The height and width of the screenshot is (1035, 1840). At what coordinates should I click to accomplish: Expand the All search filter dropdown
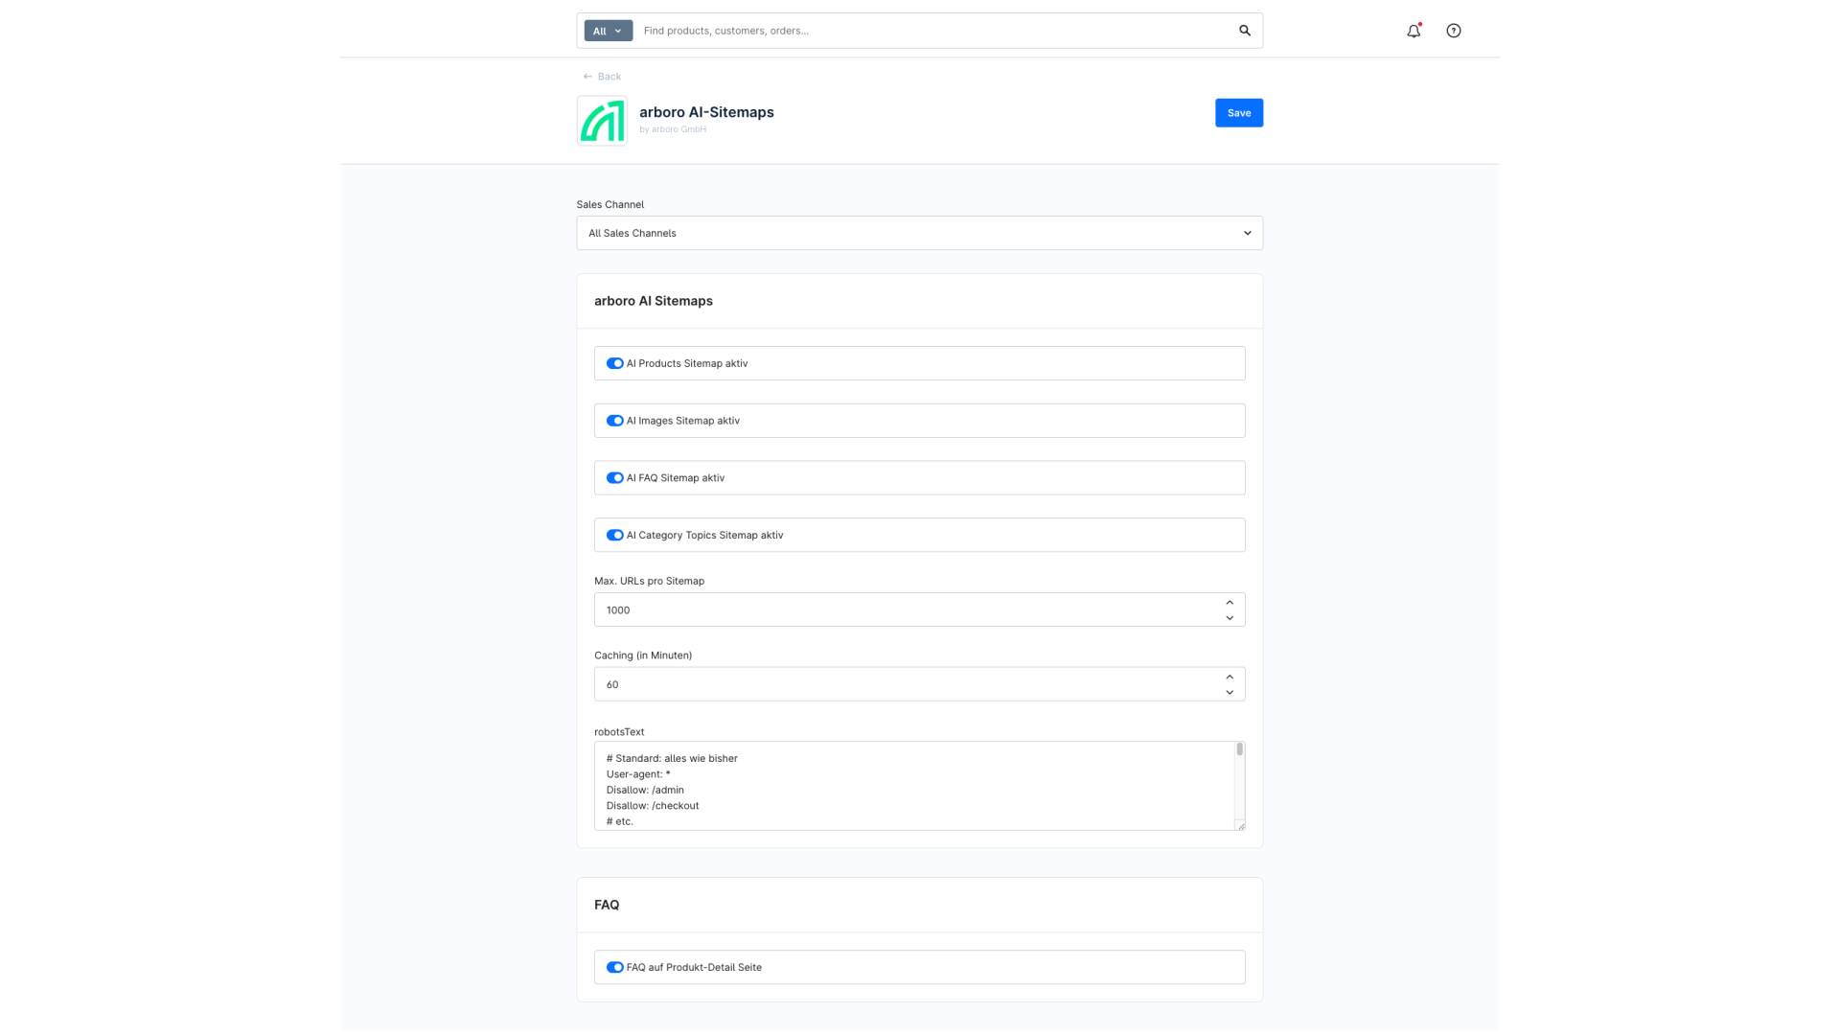tap(608, 31)
